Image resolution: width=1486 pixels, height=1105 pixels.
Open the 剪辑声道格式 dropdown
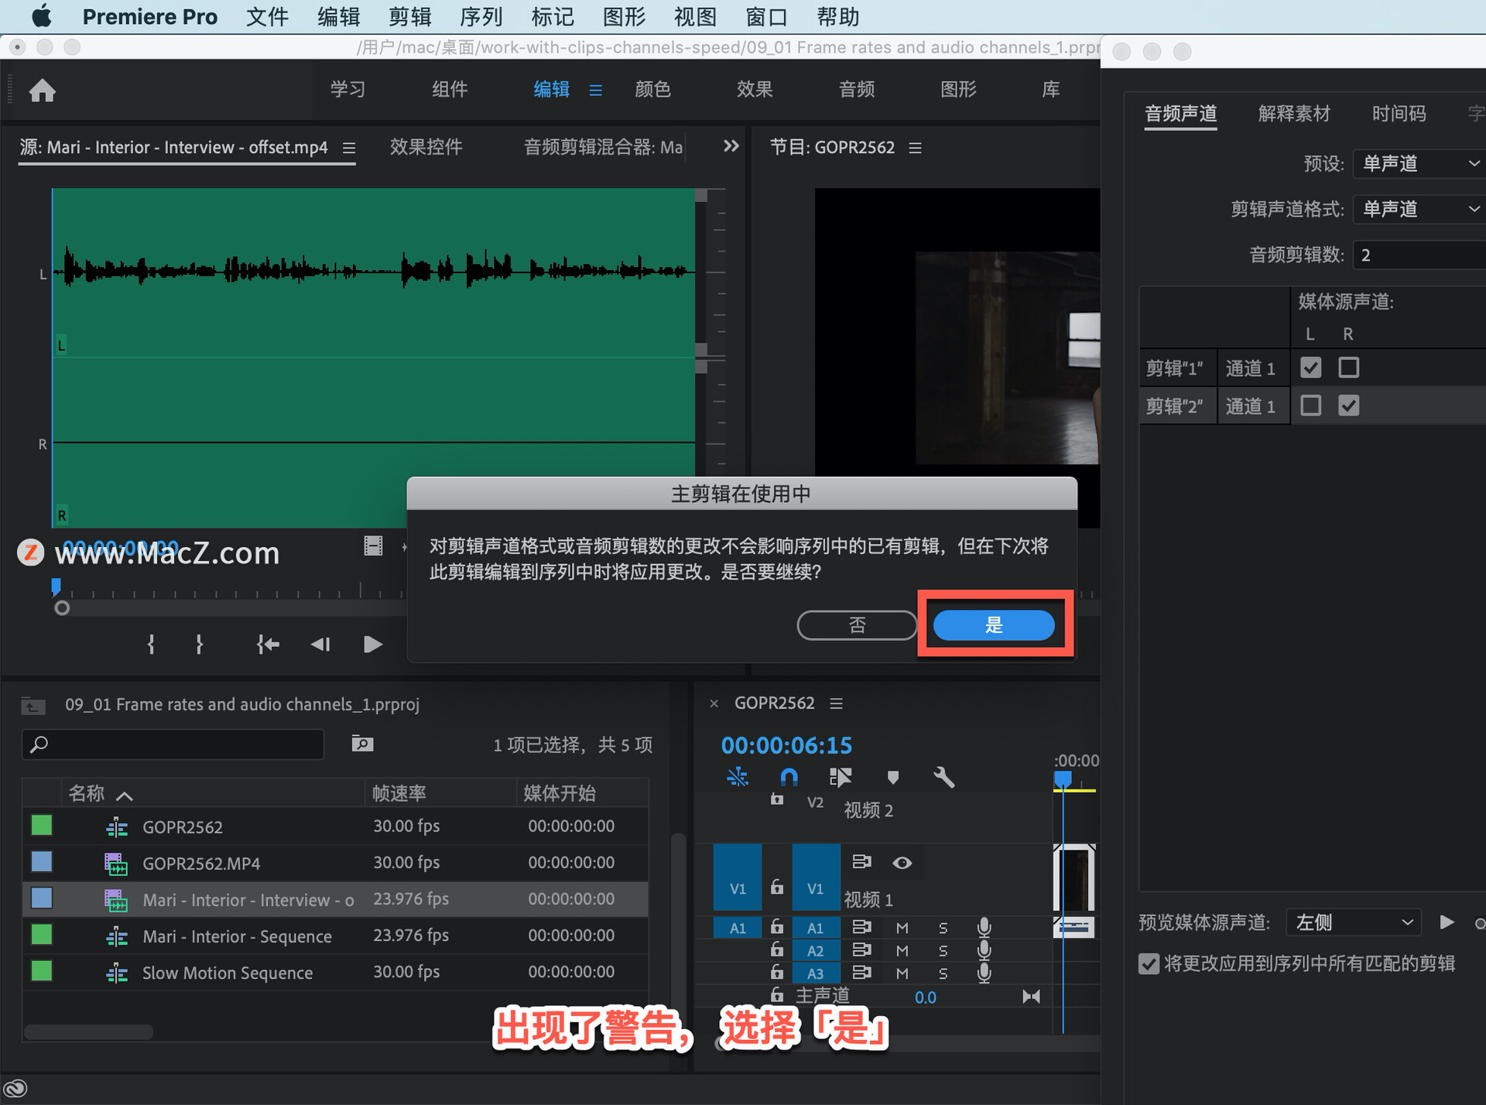coord(1418,209)
